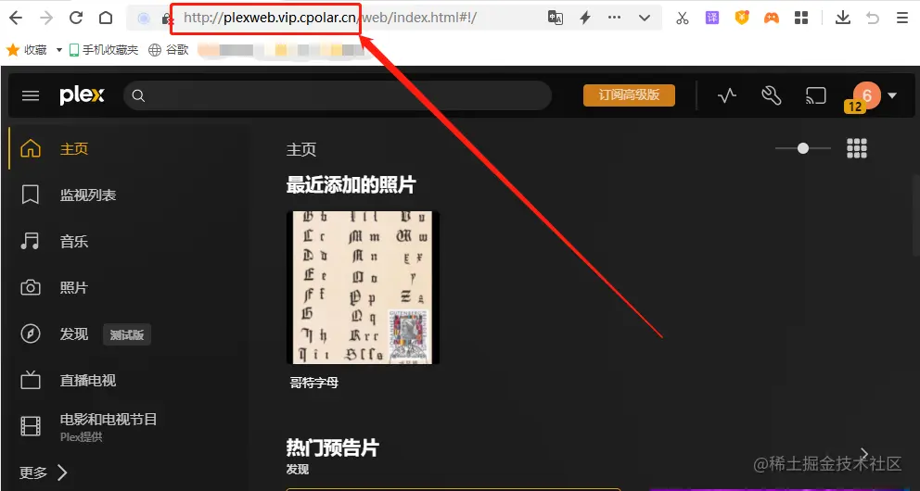Click the favorites star icon in bookmarks bar

tap(13, 50)
